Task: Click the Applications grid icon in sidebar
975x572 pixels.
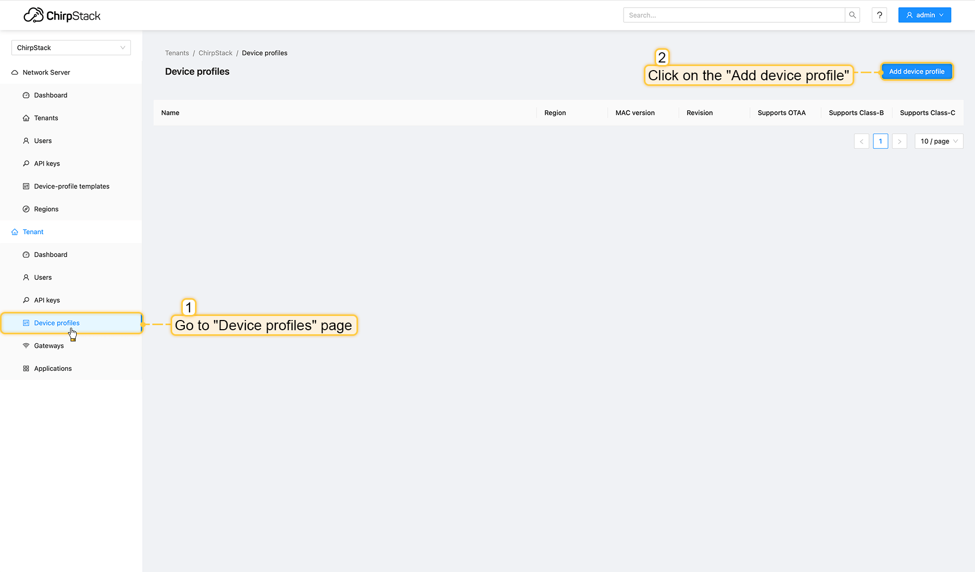Action: 26,368
